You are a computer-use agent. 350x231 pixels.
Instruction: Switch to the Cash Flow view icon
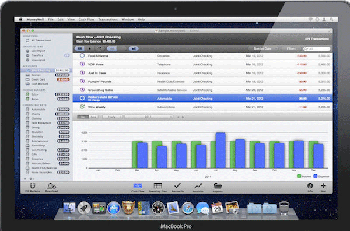click(138, 185)
